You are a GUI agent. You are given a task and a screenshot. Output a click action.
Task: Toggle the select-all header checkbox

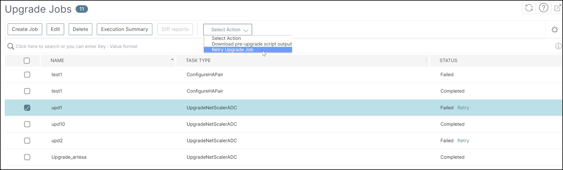click(x=27, y=61)
